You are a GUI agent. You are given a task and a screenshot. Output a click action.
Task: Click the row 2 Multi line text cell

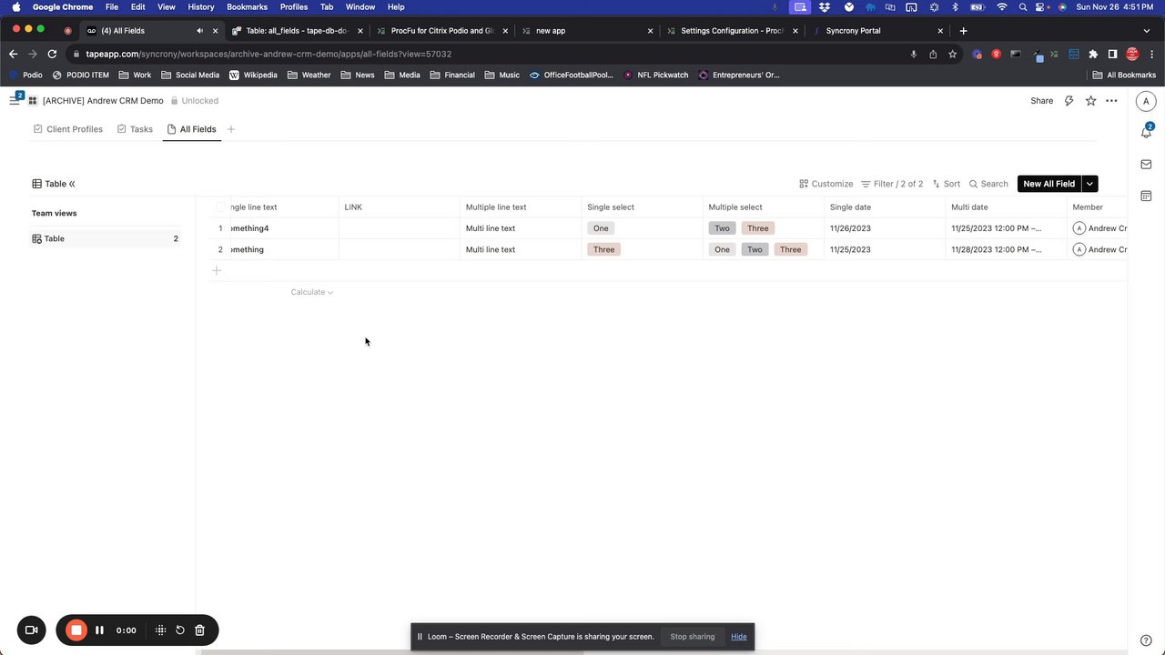(x=521, y=249)
